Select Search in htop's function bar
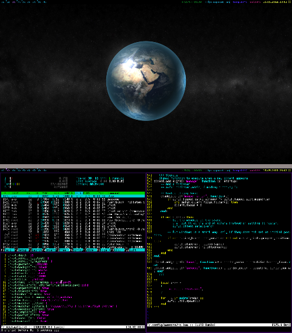Screen dimensions: 292x333 point(37,250)
